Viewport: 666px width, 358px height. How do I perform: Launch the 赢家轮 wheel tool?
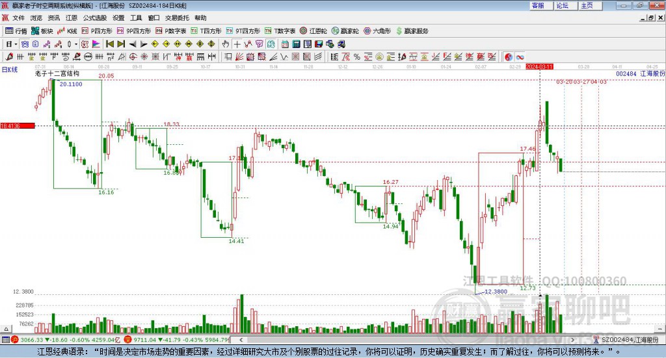[345, 31]
